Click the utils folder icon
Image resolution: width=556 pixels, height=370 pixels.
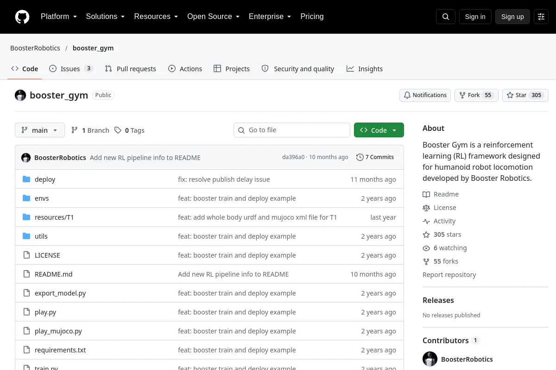click(26, 236)
